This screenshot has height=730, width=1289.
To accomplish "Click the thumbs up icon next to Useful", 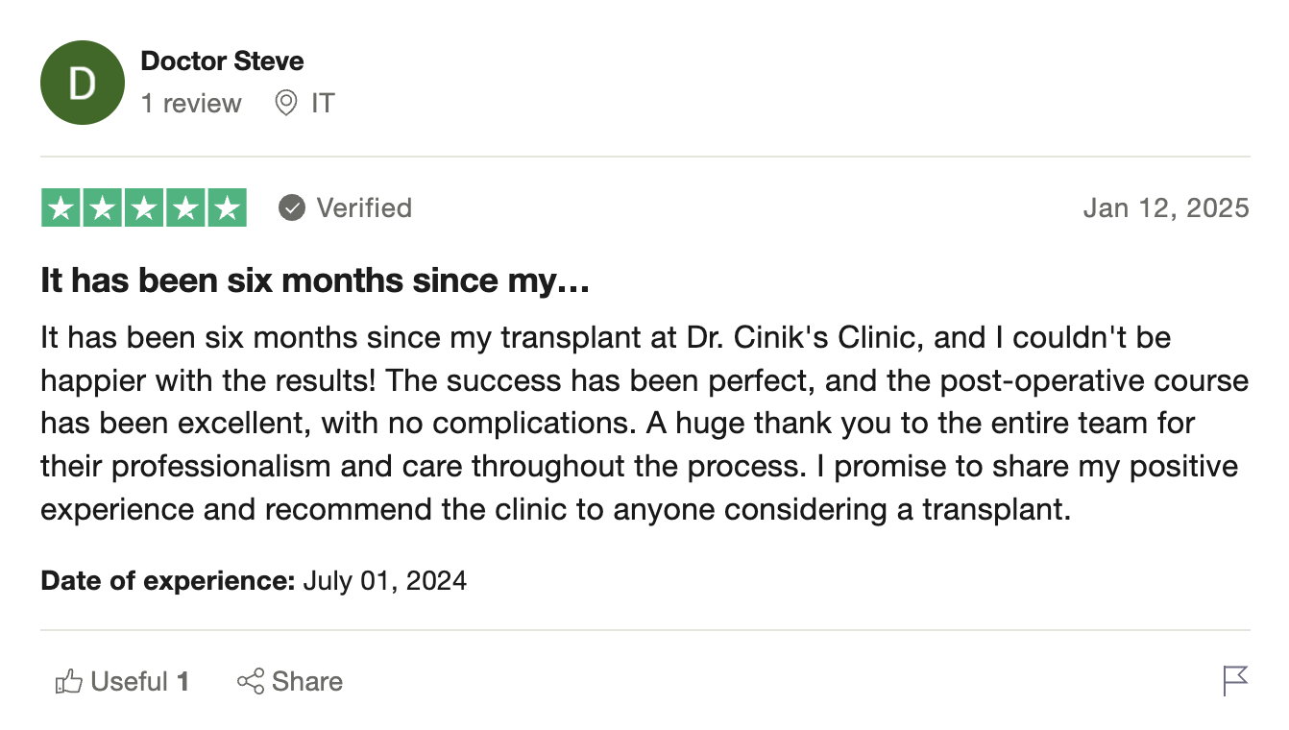I will (70, 681).
